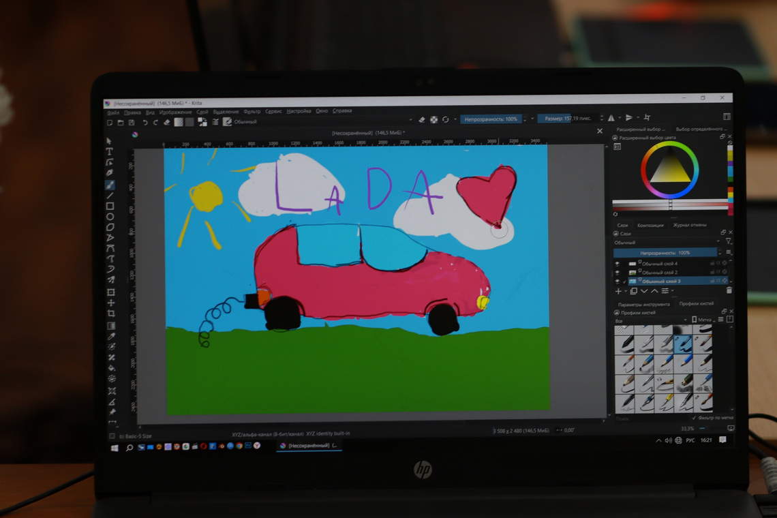The image size is (777, 518).
Task: Select the shape selection arrow tool
Action: click(109, 141)
